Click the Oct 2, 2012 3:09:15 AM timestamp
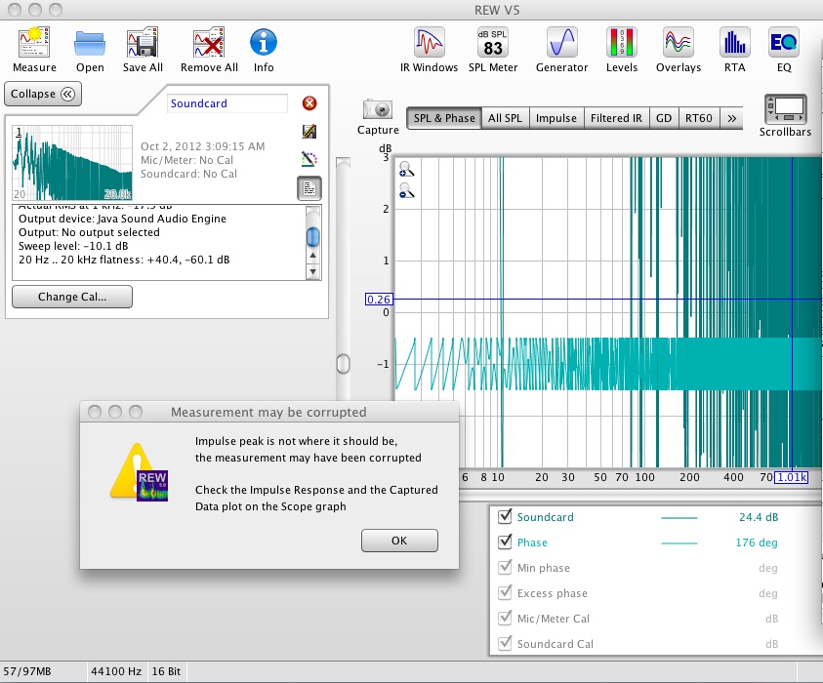Screen dimensions: 823x683 tap(203, 146)
